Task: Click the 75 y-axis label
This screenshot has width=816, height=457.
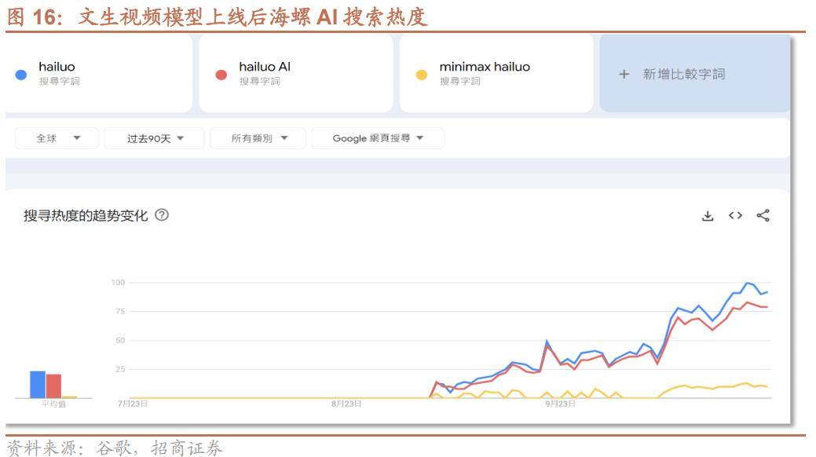Action: click(120, 311)
